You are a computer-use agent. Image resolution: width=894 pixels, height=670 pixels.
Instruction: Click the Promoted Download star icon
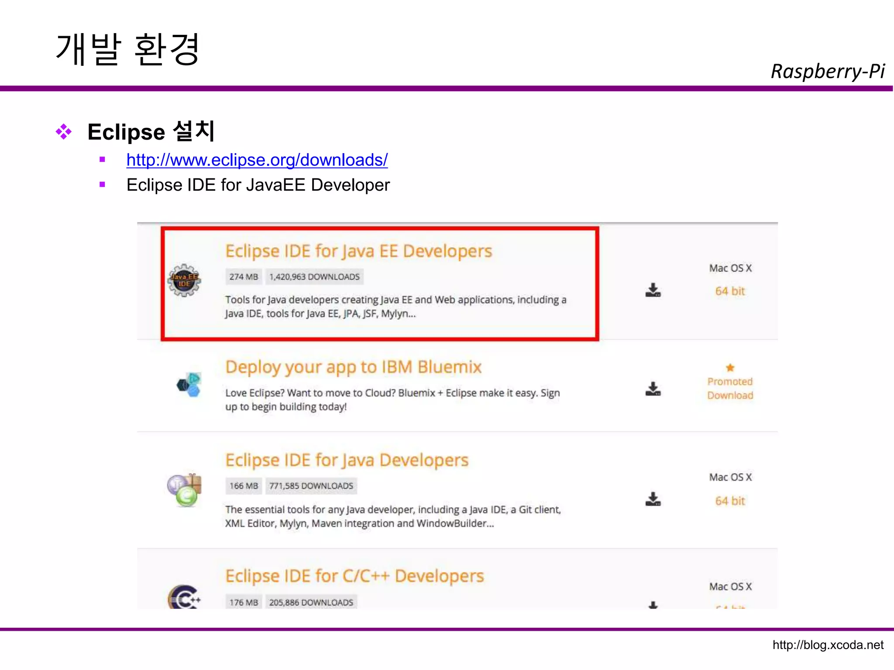[x=730, y=367]
